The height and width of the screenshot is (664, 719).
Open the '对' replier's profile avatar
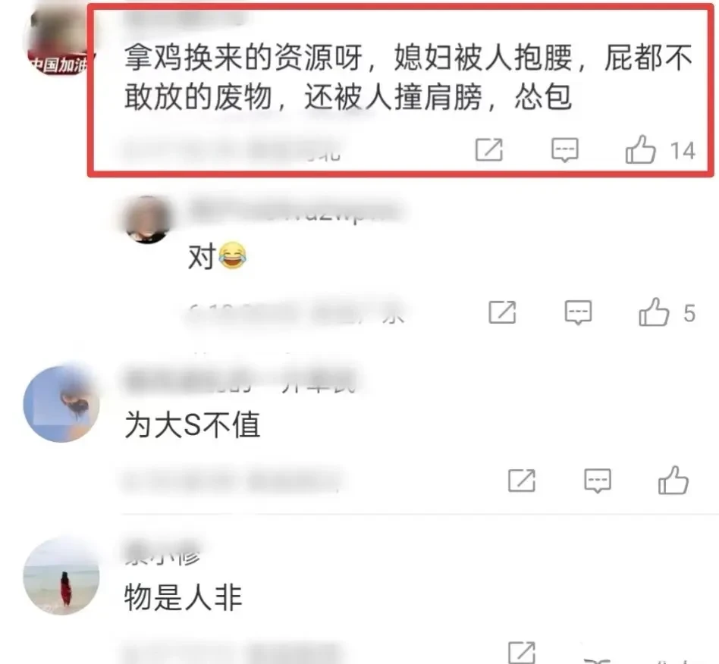coord(147,220)
